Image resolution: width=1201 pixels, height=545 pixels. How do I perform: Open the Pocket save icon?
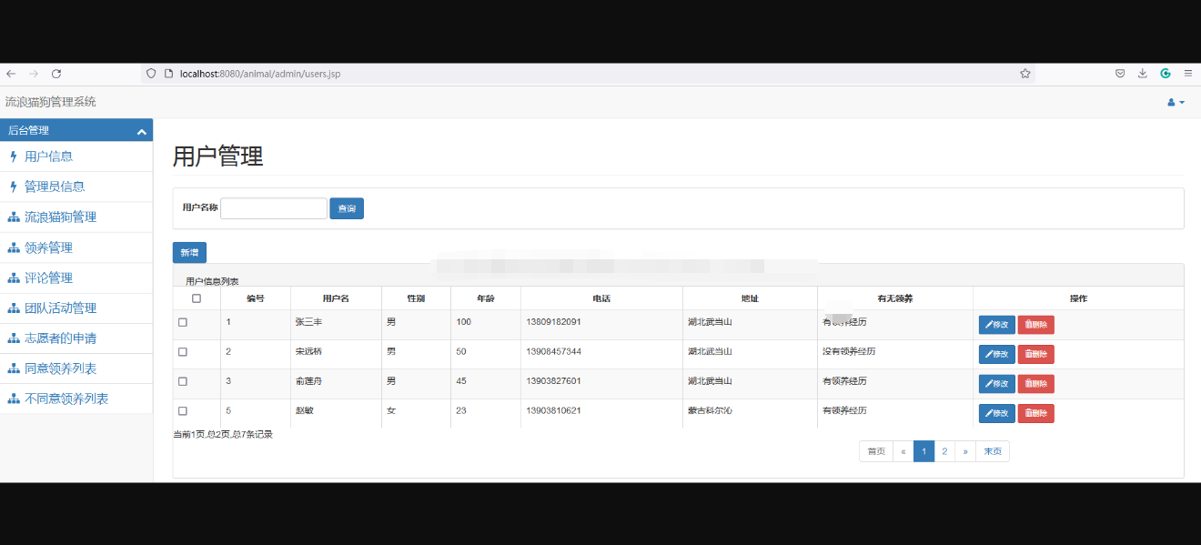tap(1120, 74)
